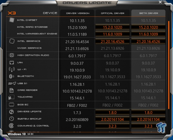Click installed BIOS EC FB02 / F002
This screenshot has height=140, width=173.
[x=77, y=105]
